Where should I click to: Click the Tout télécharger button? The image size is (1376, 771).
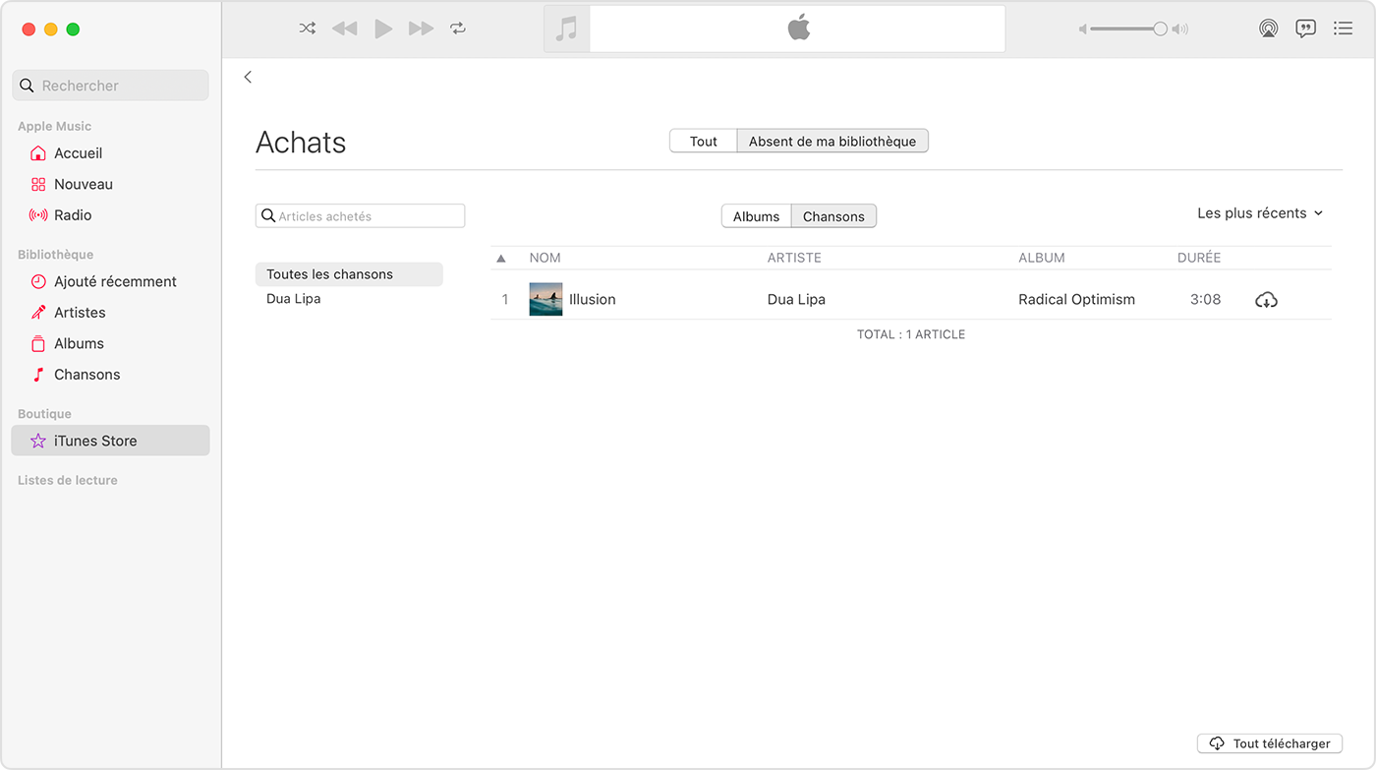pos(1269,743)
